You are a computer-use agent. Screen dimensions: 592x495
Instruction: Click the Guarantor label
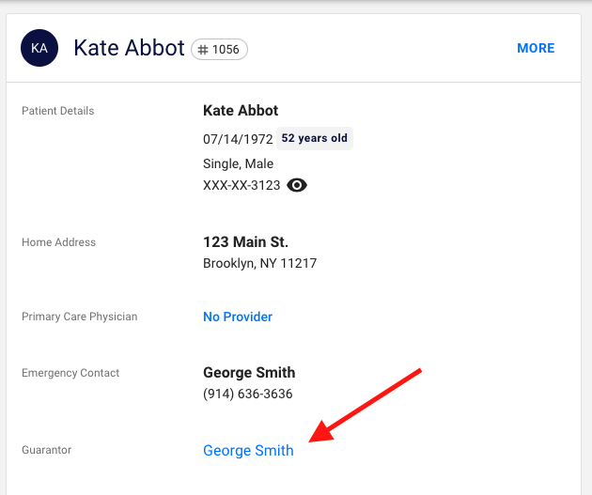(46, 450)
